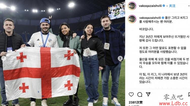The width and height of the screenshot is (190, 106).
Task: Click the caption line 바코입니다.
Action: click(146, 29)
